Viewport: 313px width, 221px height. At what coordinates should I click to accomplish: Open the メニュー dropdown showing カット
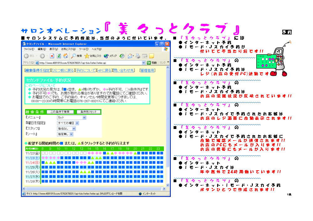pyautogui.click(x=72, y=118)
